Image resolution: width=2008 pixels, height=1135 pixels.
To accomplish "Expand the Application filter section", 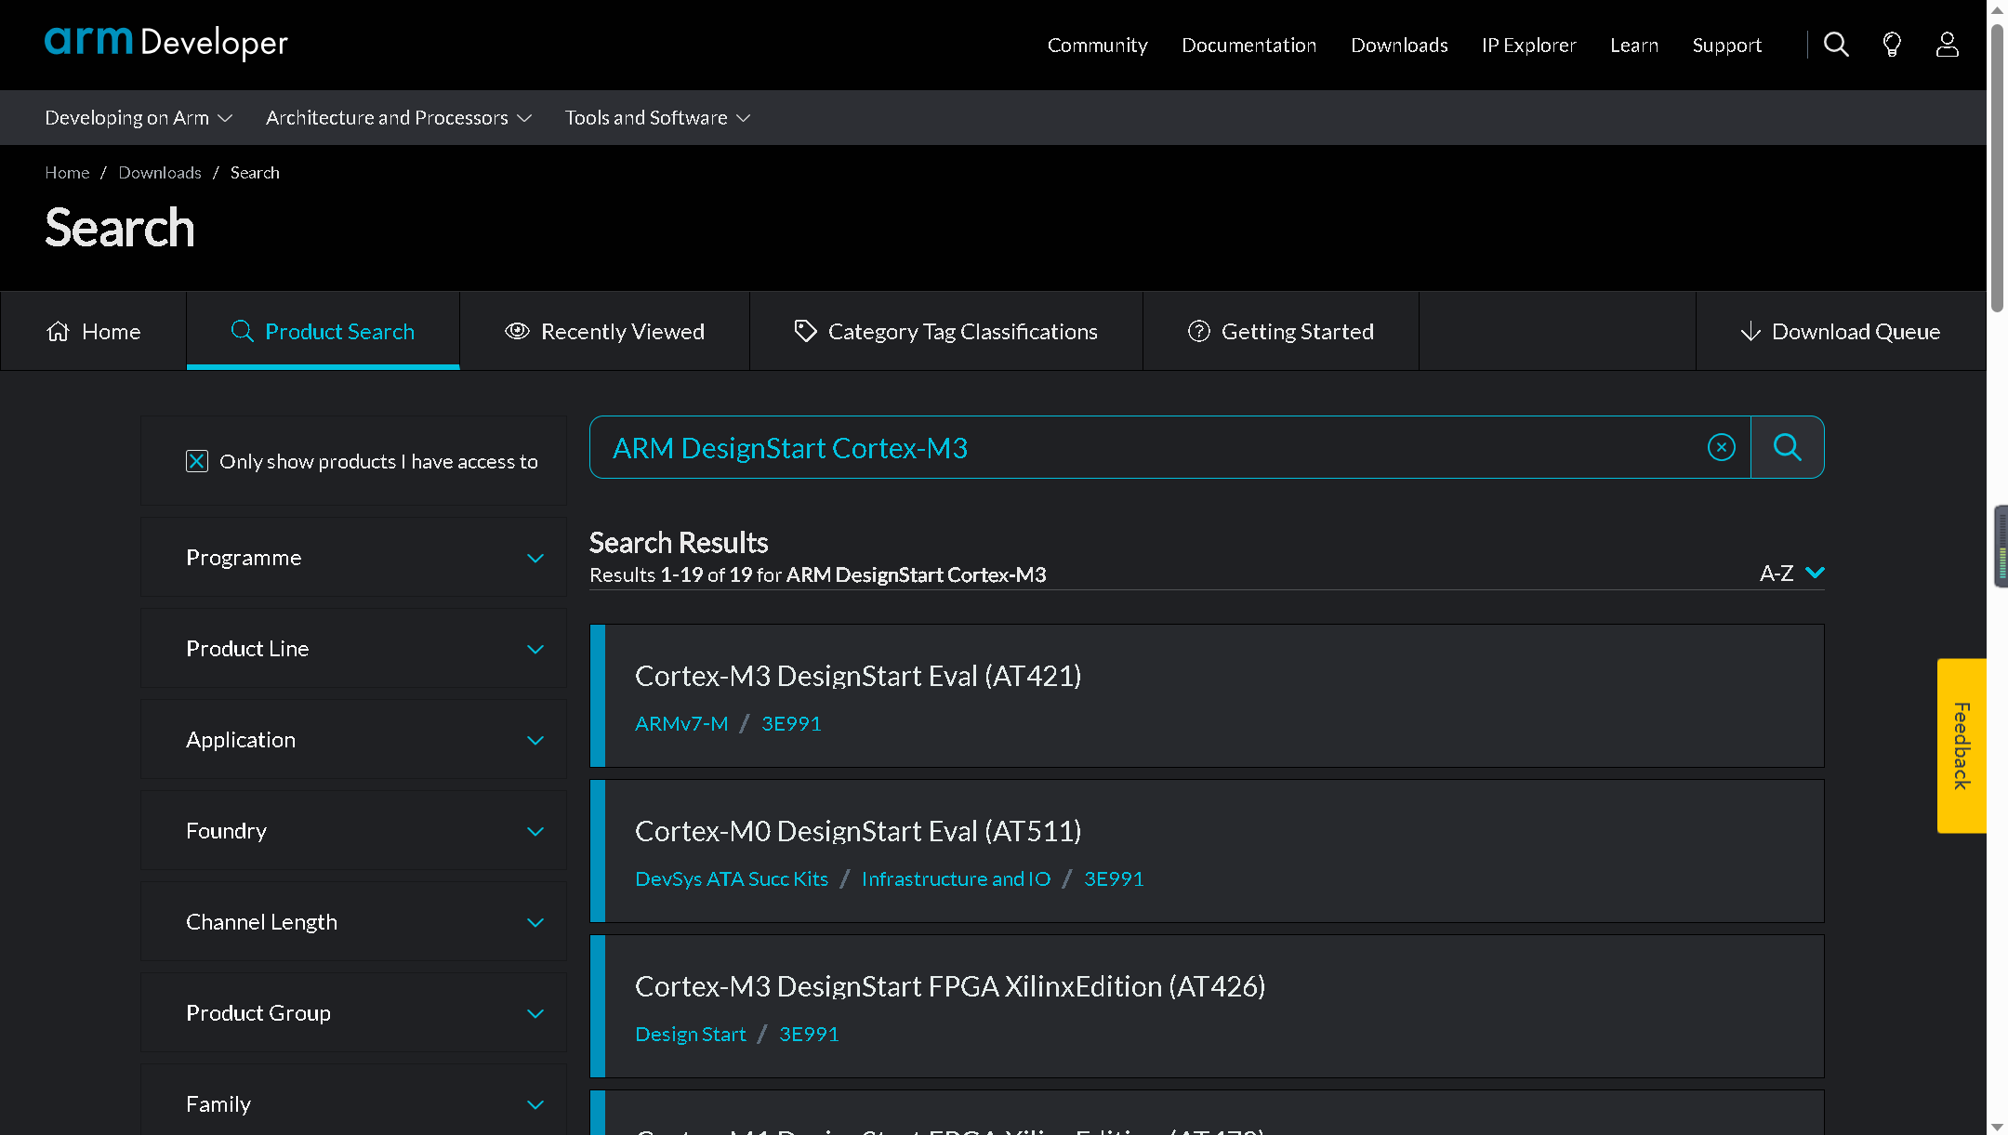I will [364, 739].
